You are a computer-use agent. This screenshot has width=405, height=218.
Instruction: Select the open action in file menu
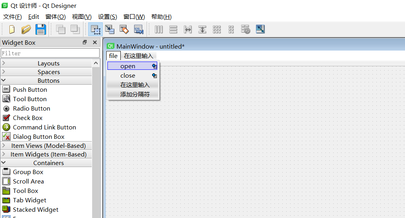point(132,66)
